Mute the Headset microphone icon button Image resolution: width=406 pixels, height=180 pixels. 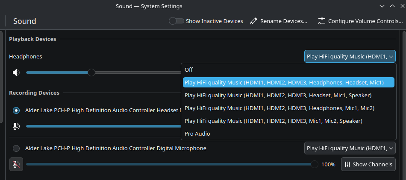(x=16, y=126)
